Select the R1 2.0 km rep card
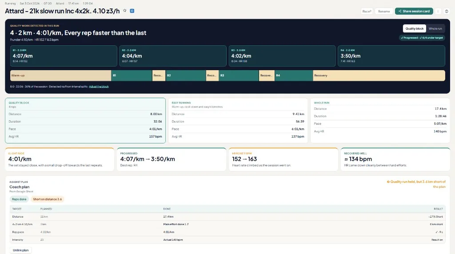Screen dimensions: 455x254 (64, 56)
